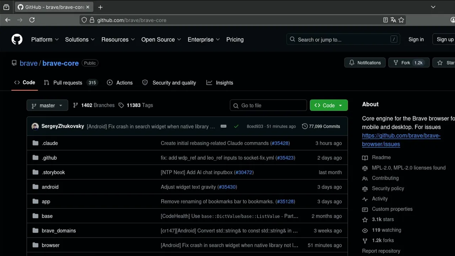Open the Security and quality tab

[169, 82]
